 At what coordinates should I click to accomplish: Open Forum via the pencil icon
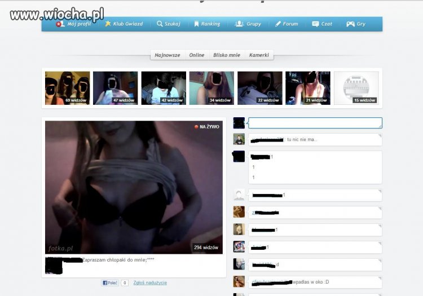point(278,24)
